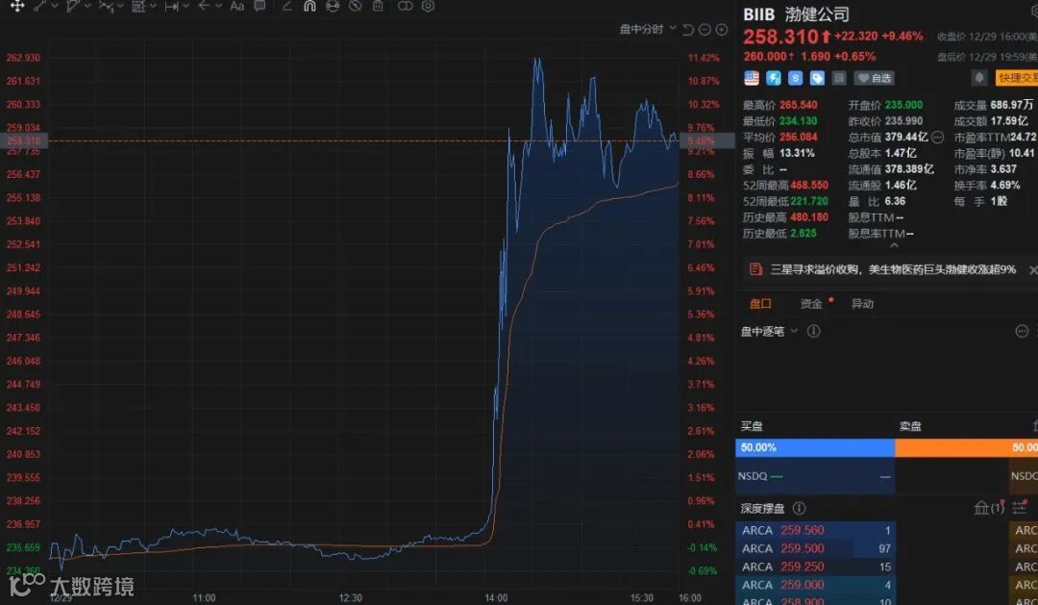Select the trend line drawing tool
Image resolution: width=1038 pixels, height=605 pixels.
(x=40, y=6)
